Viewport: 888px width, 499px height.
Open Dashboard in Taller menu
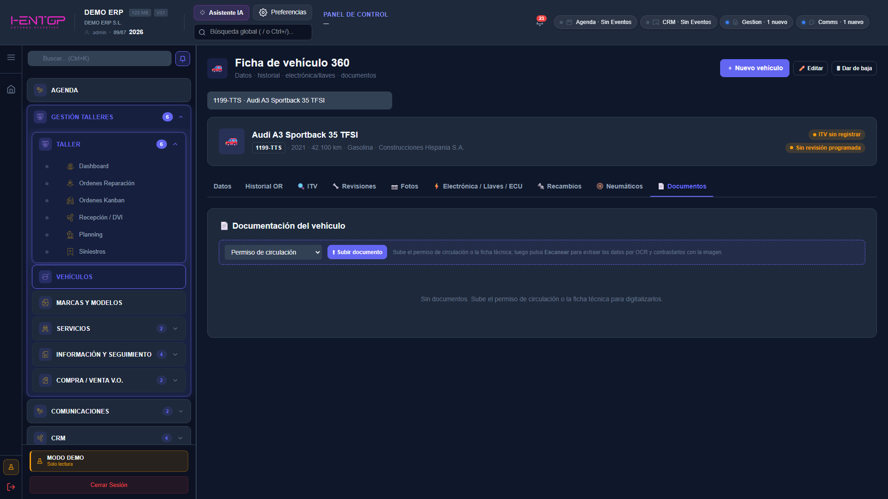click(x=94, y=166)
